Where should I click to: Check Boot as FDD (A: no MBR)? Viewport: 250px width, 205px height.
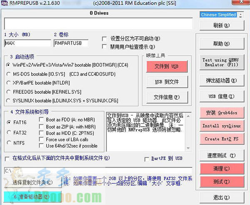[41, 120]
